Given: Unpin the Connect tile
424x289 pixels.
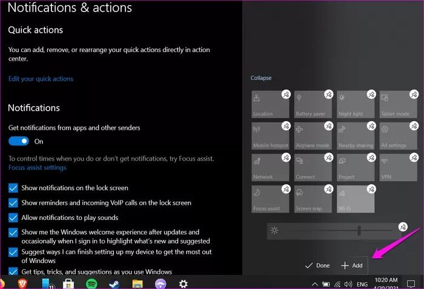Looking at the screenshot, I should (x=328, y=157).
